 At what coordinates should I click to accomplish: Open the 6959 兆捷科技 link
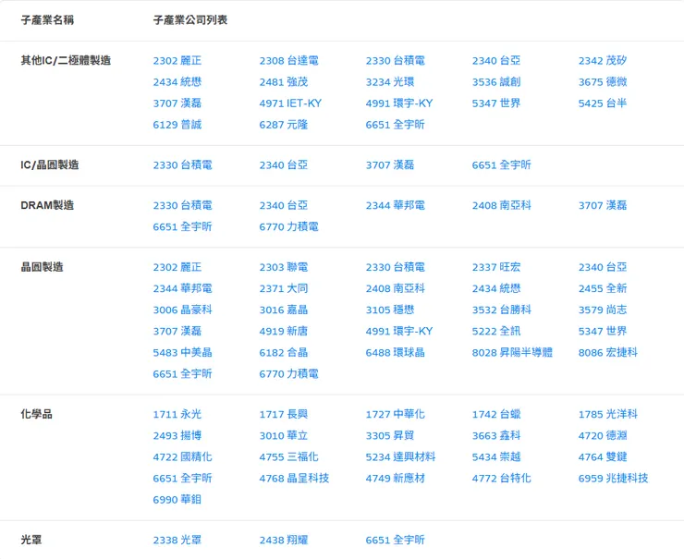[613, 479]
